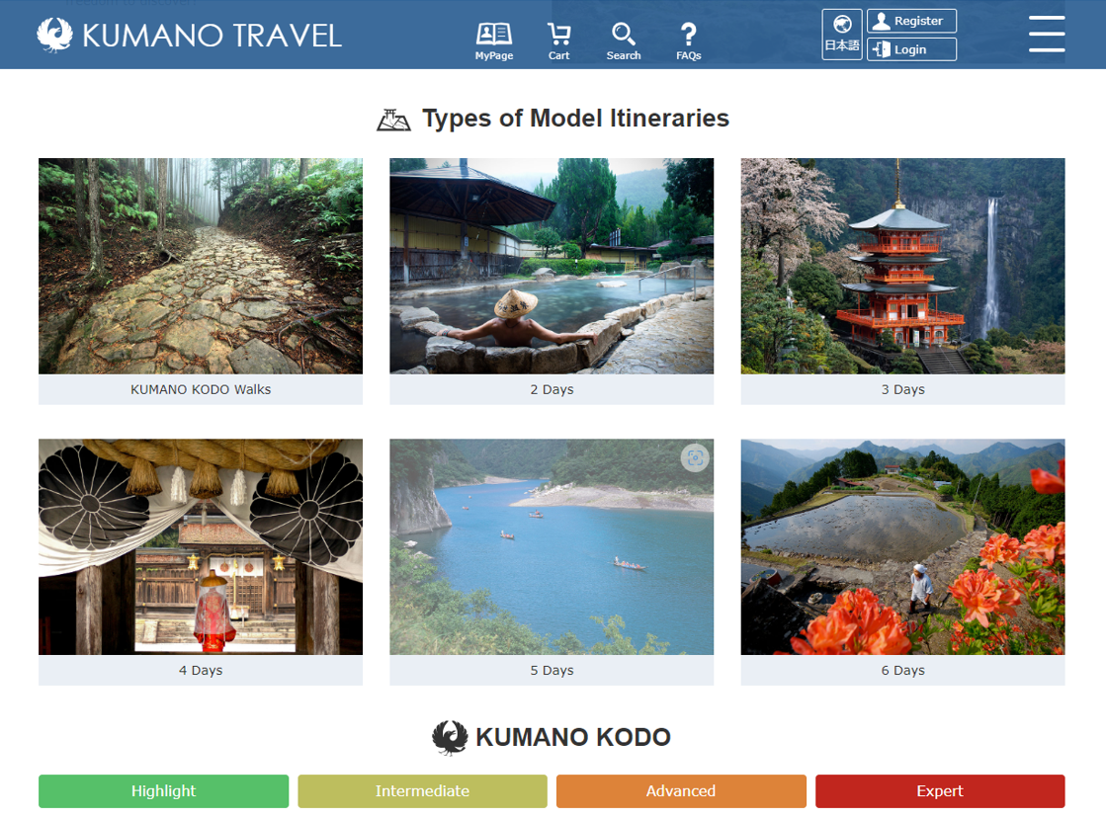
Task: Open the KUMANO KODO Walks itinerary
Action: coord(201,282)
